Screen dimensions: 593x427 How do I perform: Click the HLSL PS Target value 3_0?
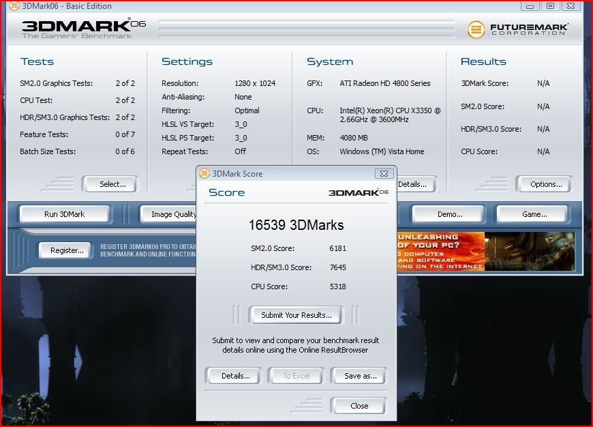pyautogui.click(x=241, y=138)
